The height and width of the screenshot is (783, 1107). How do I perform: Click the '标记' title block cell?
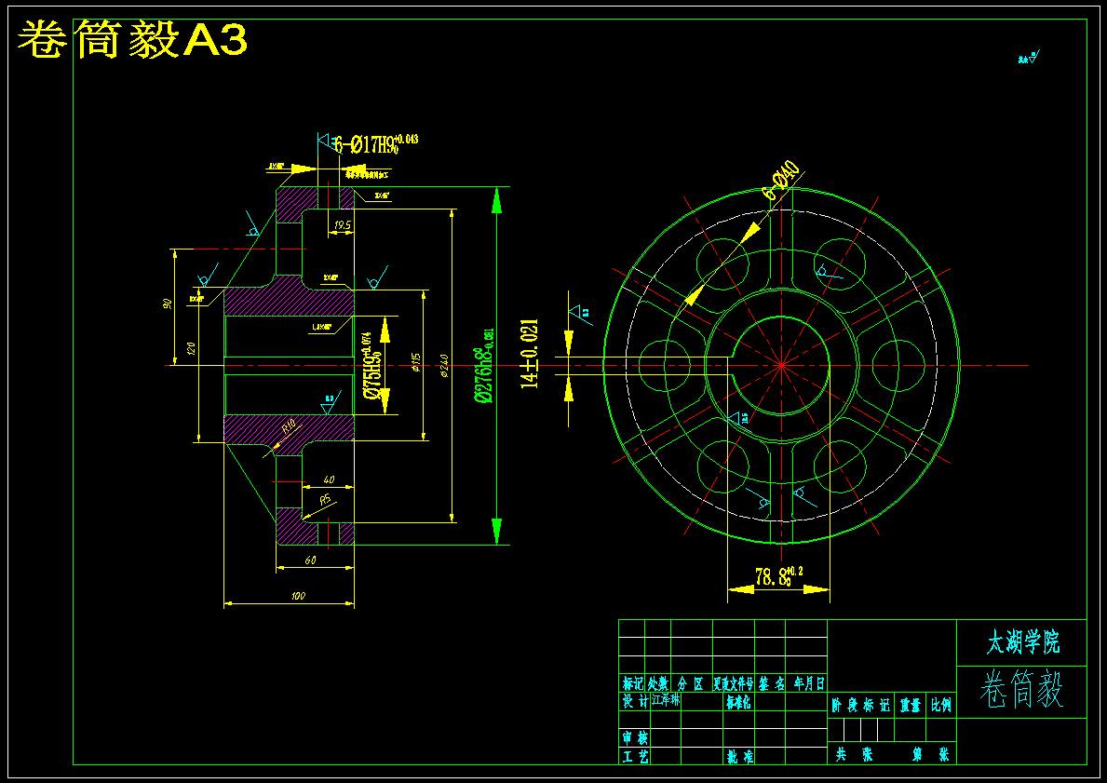(632, 683)
